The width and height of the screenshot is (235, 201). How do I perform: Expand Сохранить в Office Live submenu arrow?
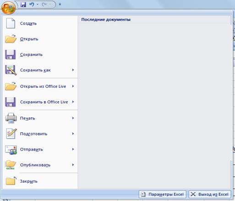tap(73, 102)
